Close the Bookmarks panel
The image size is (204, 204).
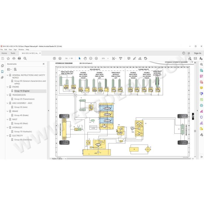pos(44,64)
